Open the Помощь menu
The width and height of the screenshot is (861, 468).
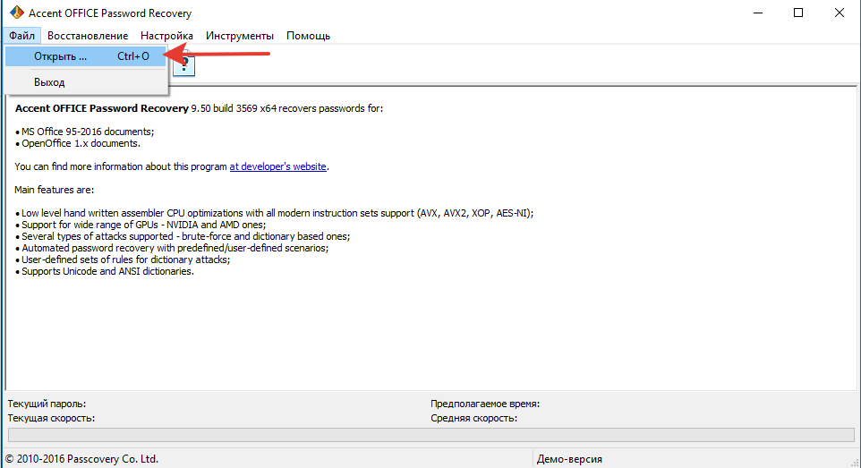tap(308, 36)
